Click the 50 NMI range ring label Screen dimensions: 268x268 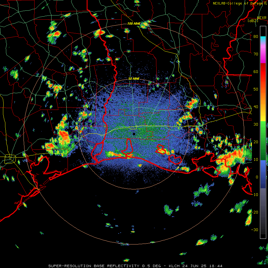[134, 79]
